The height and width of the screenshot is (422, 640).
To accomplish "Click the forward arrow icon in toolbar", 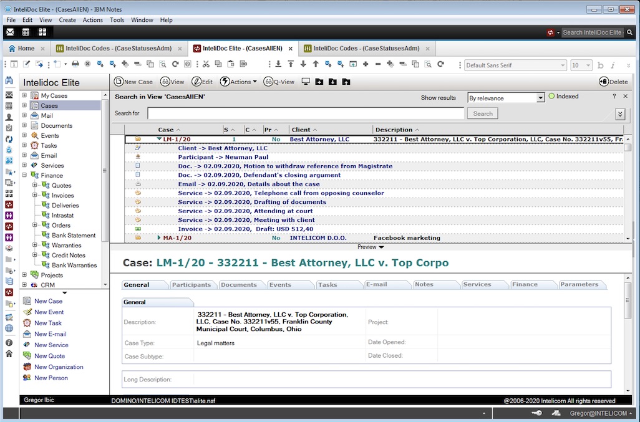I will [x=39, y=64].
